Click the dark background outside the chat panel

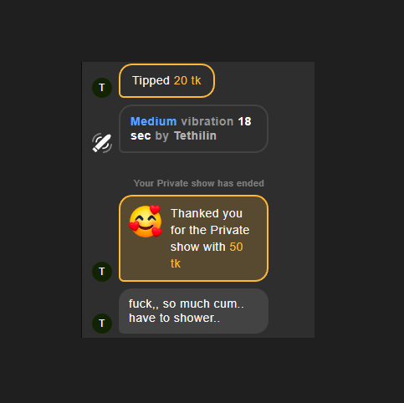[359, 195]
